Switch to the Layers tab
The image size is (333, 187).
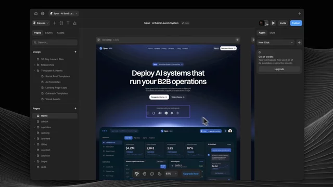[x=49, y=33]
